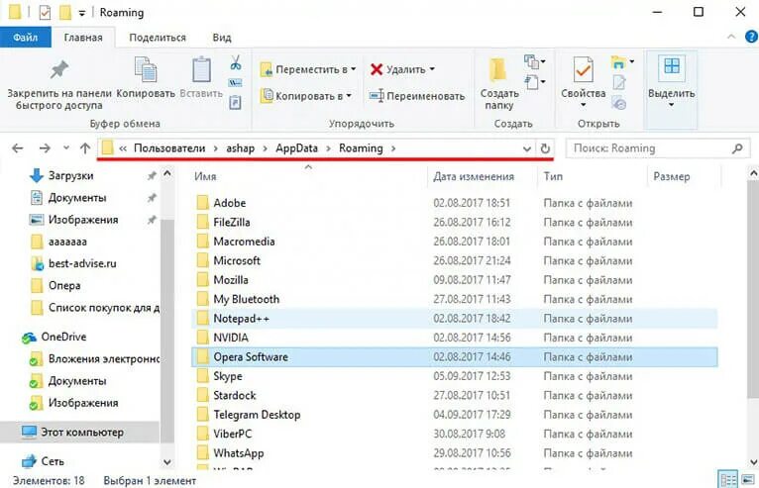759x488 pixels.
Task: Open Переместить в dropdown
Action: (x=308, y=69)
